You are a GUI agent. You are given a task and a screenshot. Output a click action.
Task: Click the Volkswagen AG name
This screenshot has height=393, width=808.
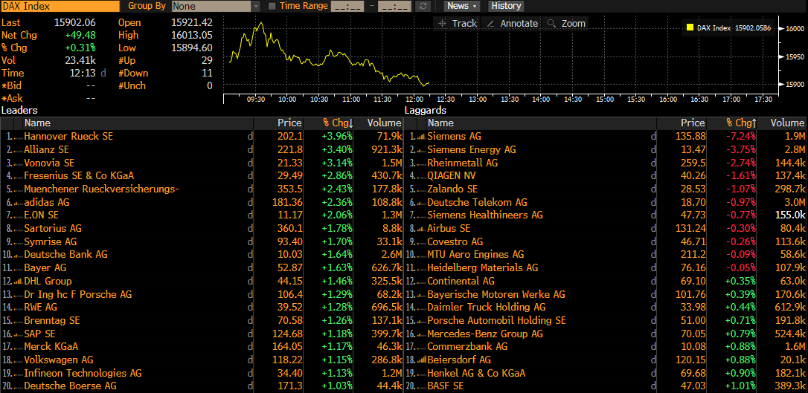[x=59, y=360]
